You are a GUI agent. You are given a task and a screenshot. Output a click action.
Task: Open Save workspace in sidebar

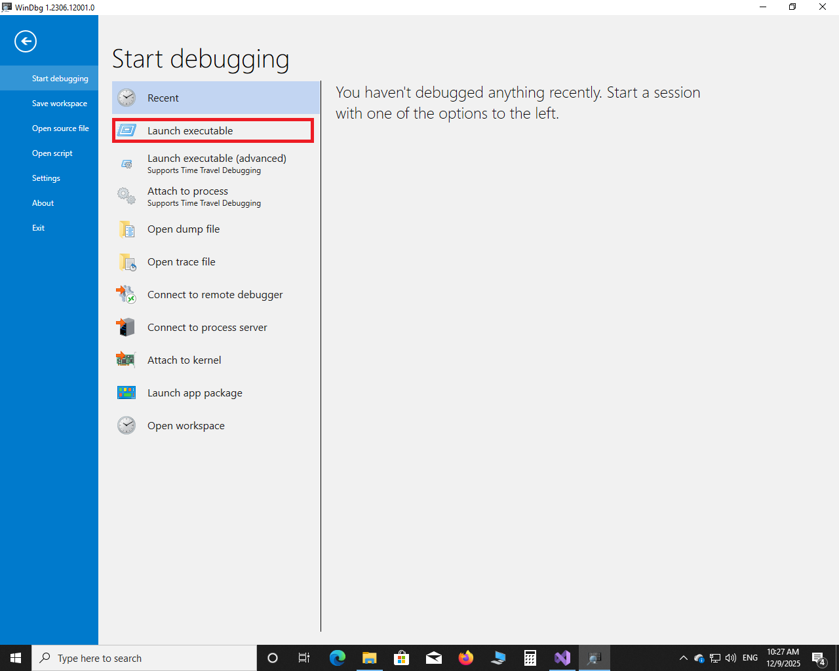click(59, 104)
